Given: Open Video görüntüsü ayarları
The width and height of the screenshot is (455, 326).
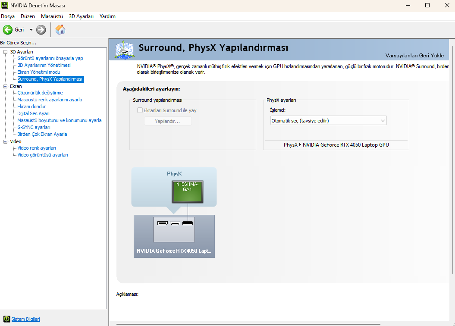Looking at the screenshot, I should click(43, 155).
